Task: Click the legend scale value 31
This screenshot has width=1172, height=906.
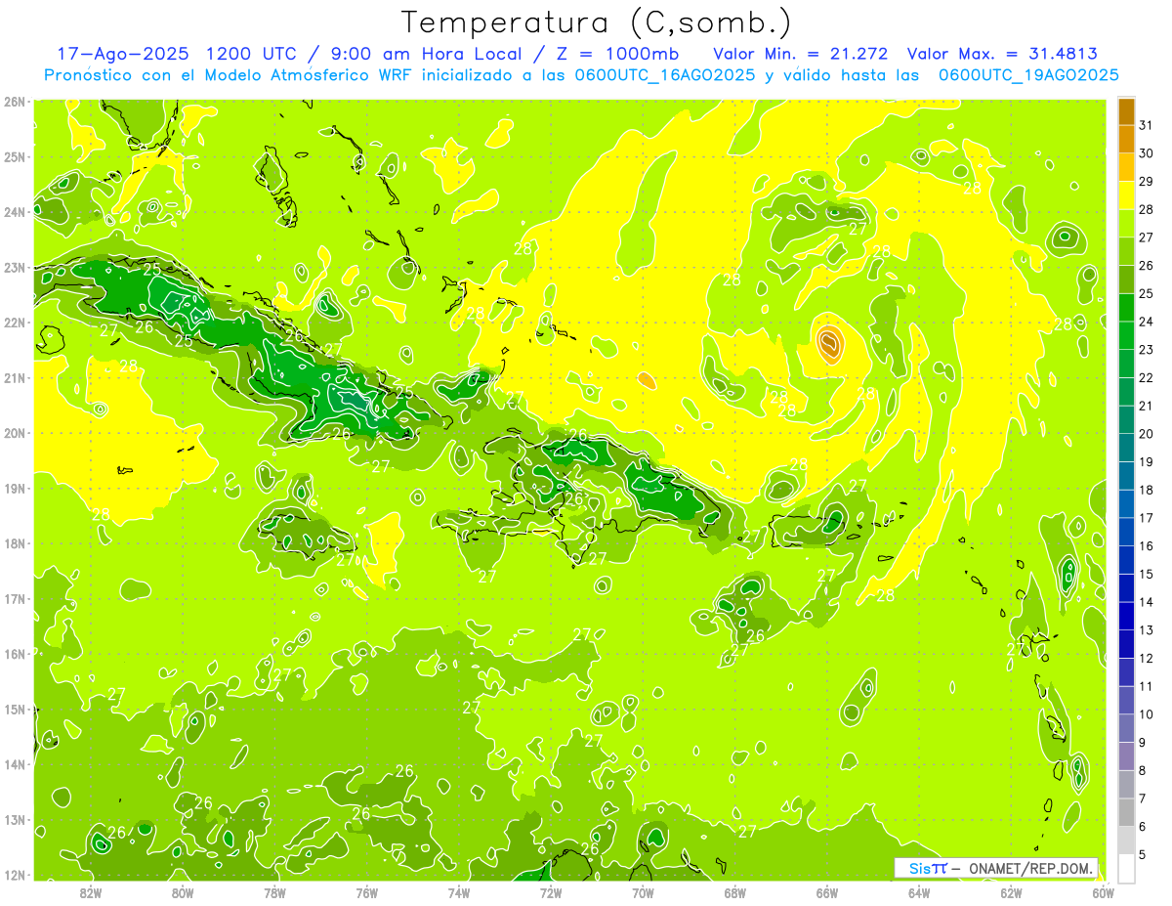Action: click(x=1146, y=125)
